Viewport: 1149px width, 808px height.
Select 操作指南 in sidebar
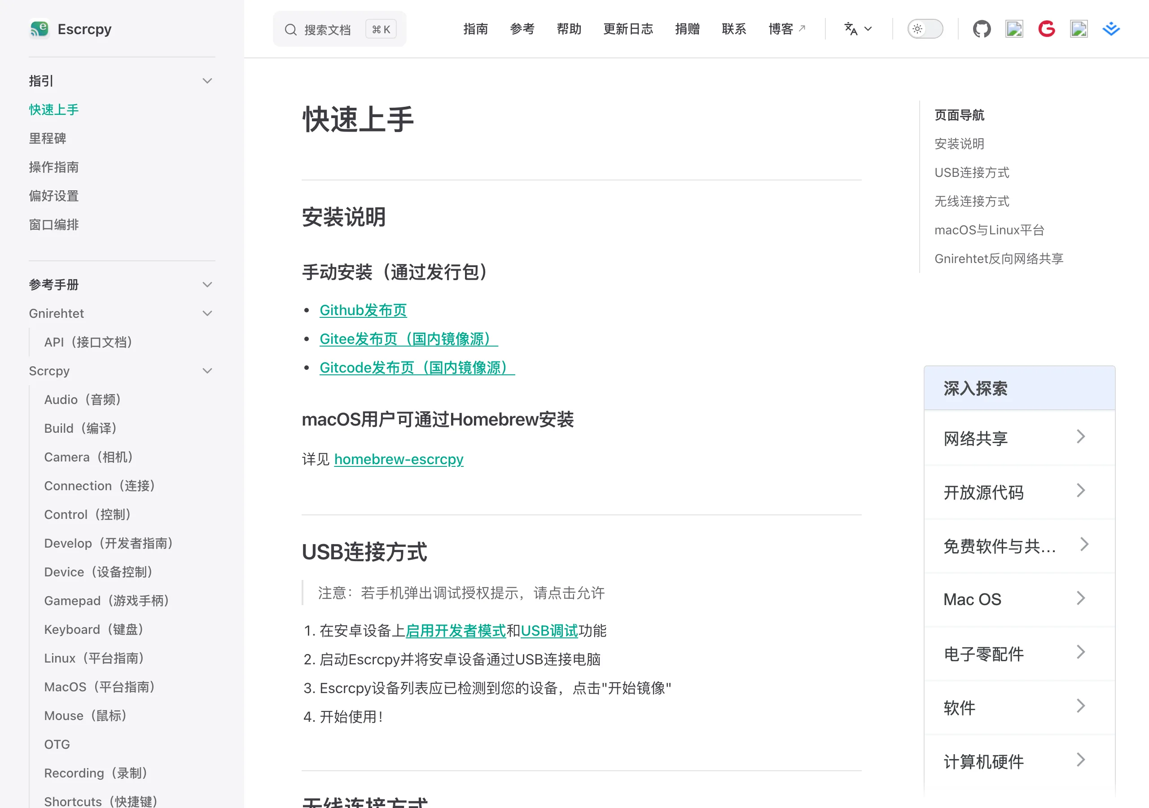coord(54,167)
